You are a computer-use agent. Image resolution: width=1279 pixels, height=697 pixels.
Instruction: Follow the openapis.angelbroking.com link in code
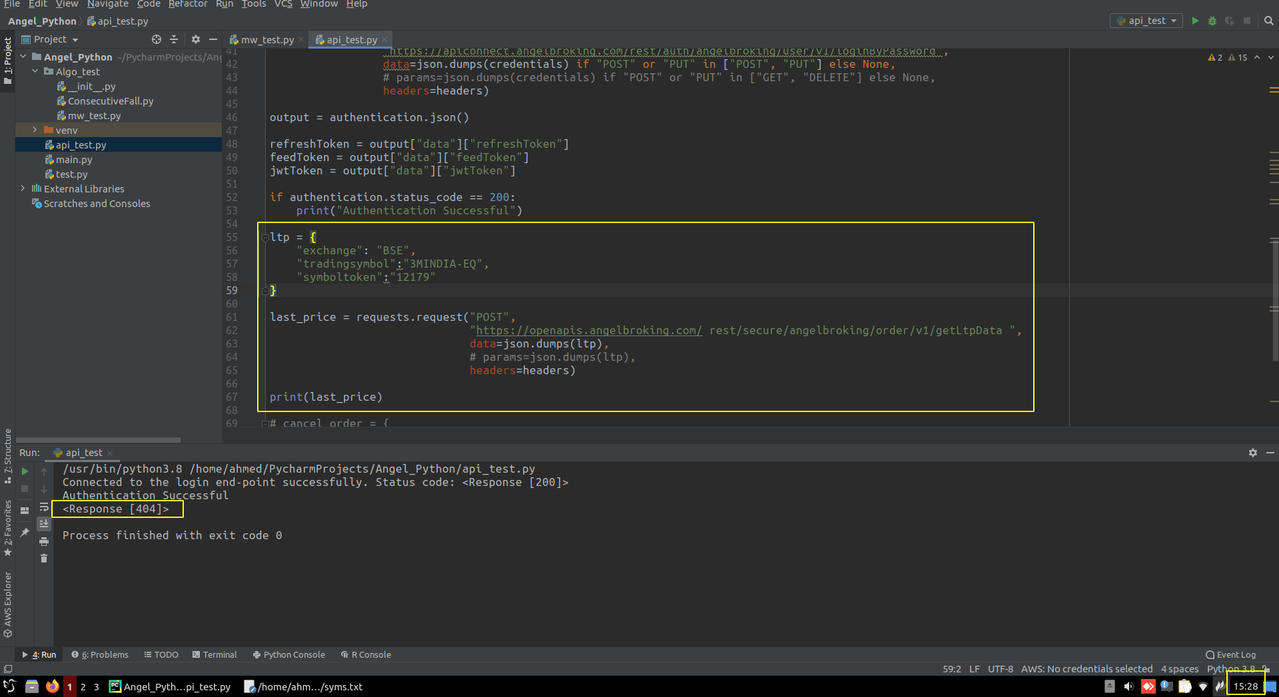coord(589,330)
